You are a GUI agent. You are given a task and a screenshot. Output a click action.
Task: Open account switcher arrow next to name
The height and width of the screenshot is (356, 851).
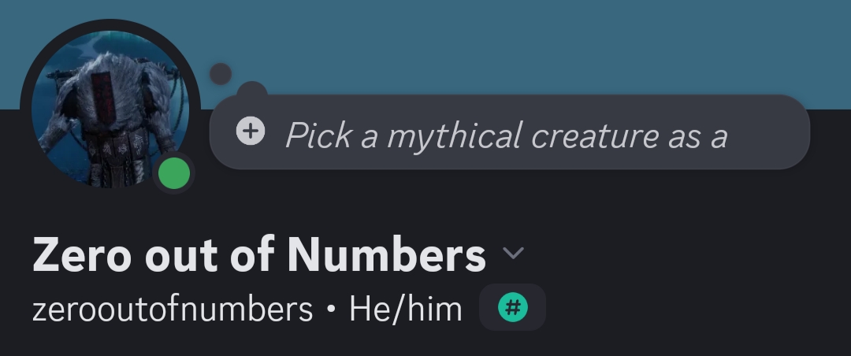pos(513,254)
